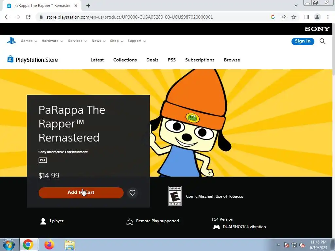Reload the PlayStation Store page
Viewport: 335px width, 251px height.
[x=28, y=17]
